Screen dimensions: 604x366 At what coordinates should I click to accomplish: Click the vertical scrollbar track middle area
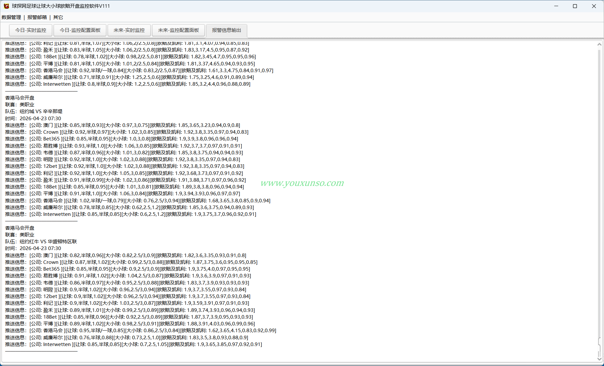point(599,193)
